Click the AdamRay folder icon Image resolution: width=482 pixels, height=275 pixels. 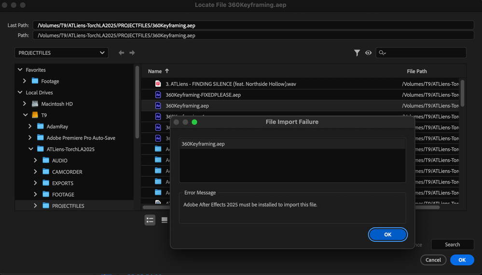40,126
